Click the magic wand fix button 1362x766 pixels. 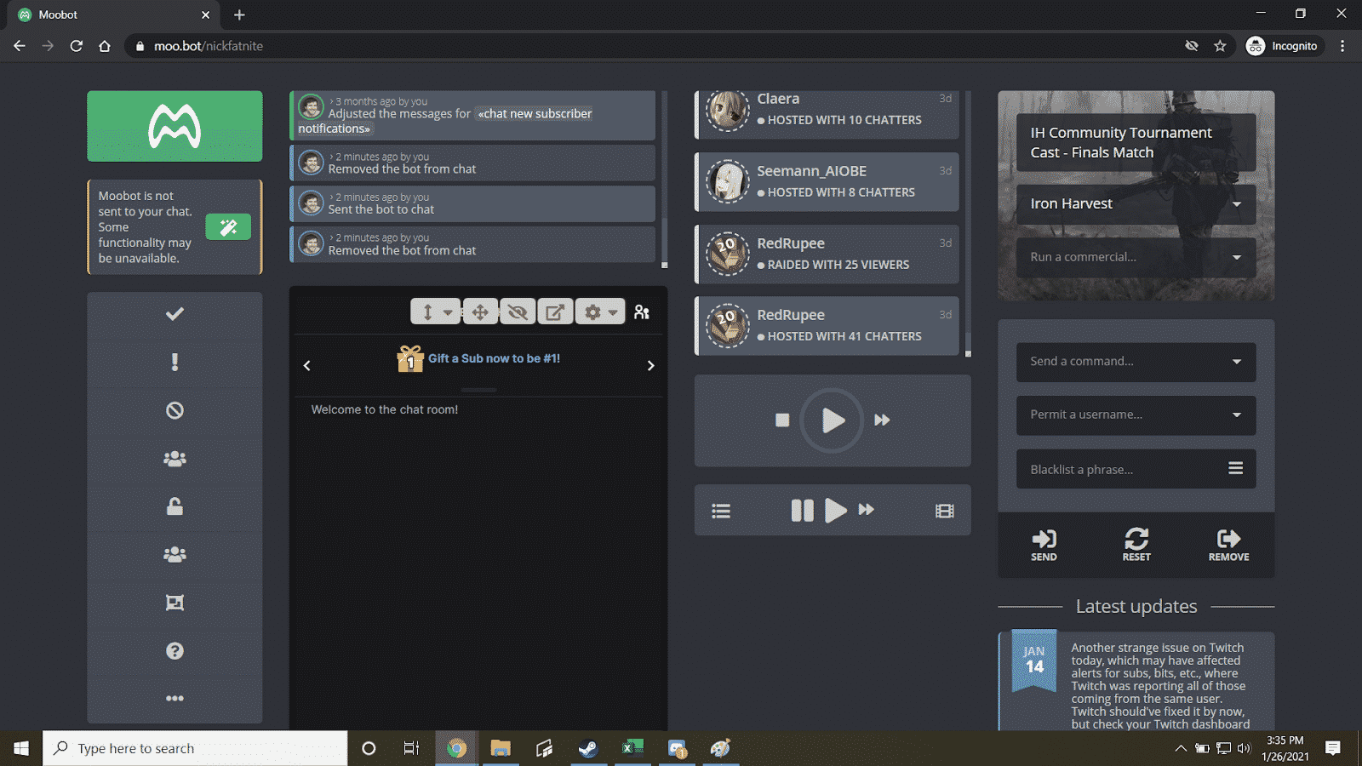coord(228,227)
